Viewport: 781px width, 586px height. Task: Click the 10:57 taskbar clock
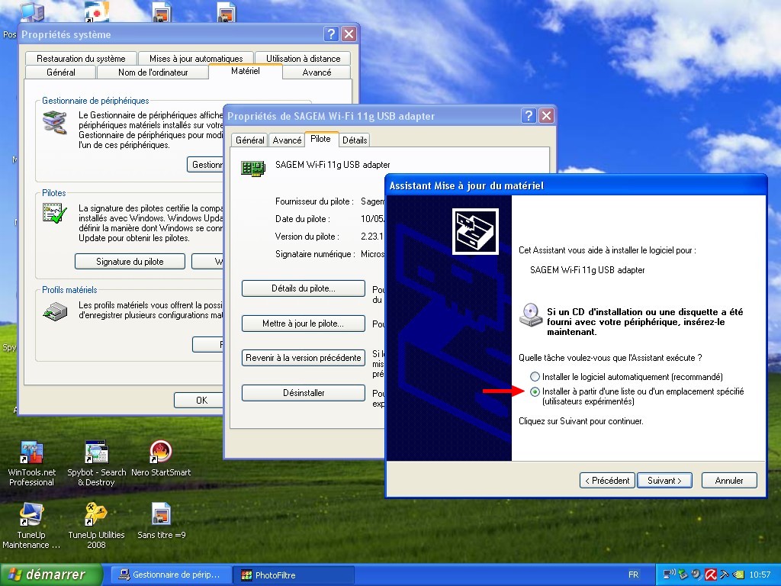[x=760, y=575]
